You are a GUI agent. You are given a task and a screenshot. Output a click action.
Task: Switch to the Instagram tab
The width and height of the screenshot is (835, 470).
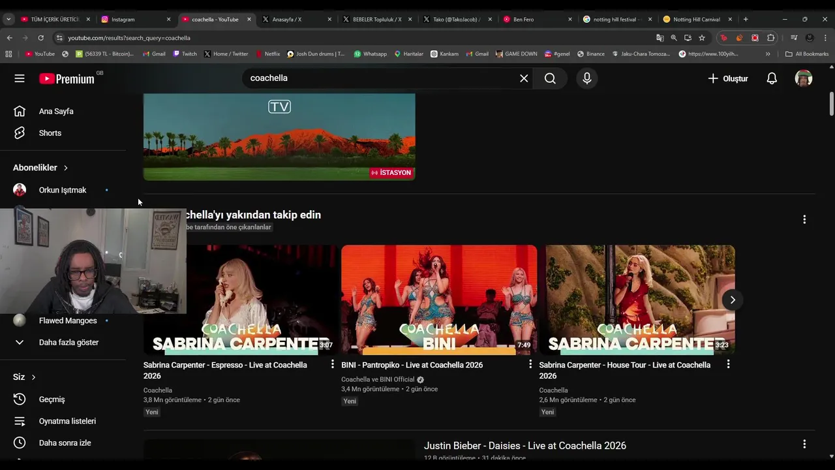coord(135,20)
